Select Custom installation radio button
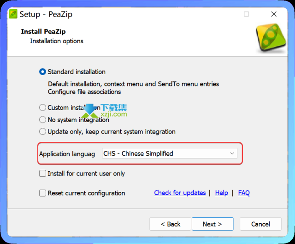The height and width of the screenshot is (244, 295). point(42,108)
